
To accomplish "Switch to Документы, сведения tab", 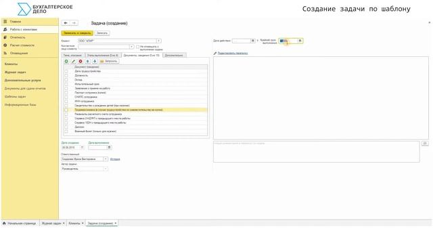I will pos(141,56).
